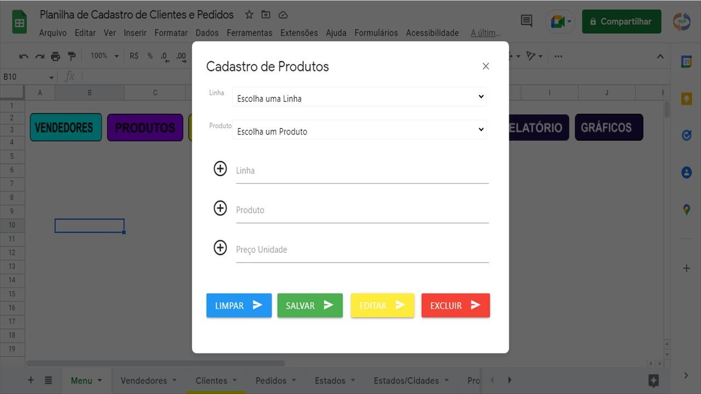Click the LIMPAR button
The image size is (701, 394).
(239, 305)
